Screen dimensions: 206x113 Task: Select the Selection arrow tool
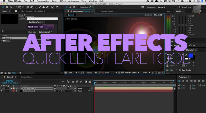click(x=3, y=7)
